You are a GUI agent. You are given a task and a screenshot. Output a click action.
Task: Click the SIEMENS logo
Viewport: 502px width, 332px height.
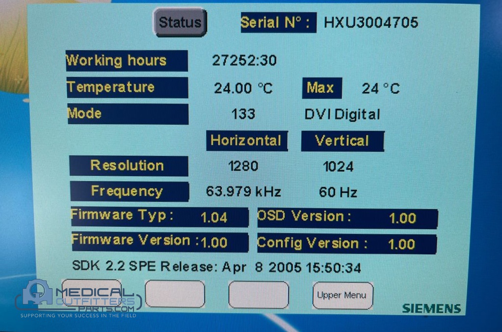pos(431,308)
